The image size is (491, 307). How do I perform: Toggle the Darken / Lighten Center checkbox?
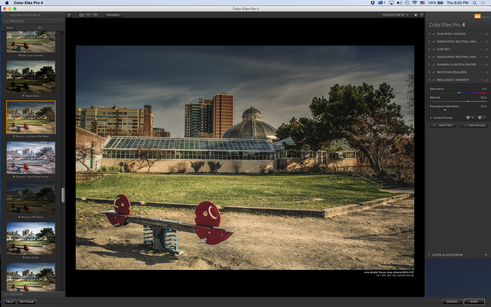point(434,64)
